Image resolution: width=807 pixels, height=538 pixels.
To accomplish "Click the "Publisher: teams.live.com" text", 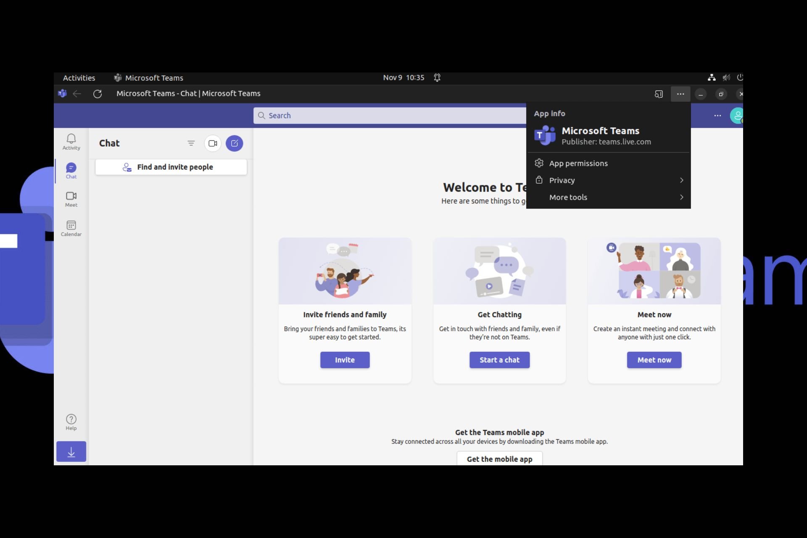I will tap(606, 142).
